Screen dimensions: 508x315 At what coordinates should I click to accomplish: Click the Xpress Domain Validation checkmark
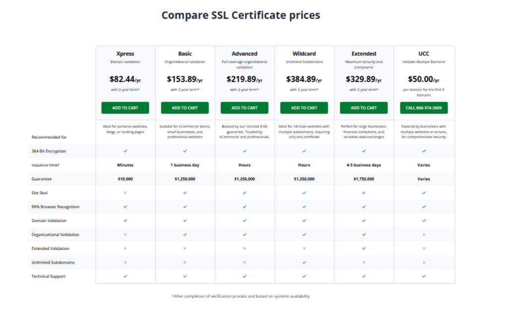125,221
